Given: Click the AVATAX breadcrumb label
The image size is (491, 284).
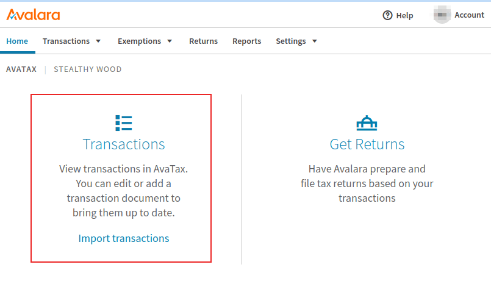Looking at the screenshot, I should tap(21, 69).
